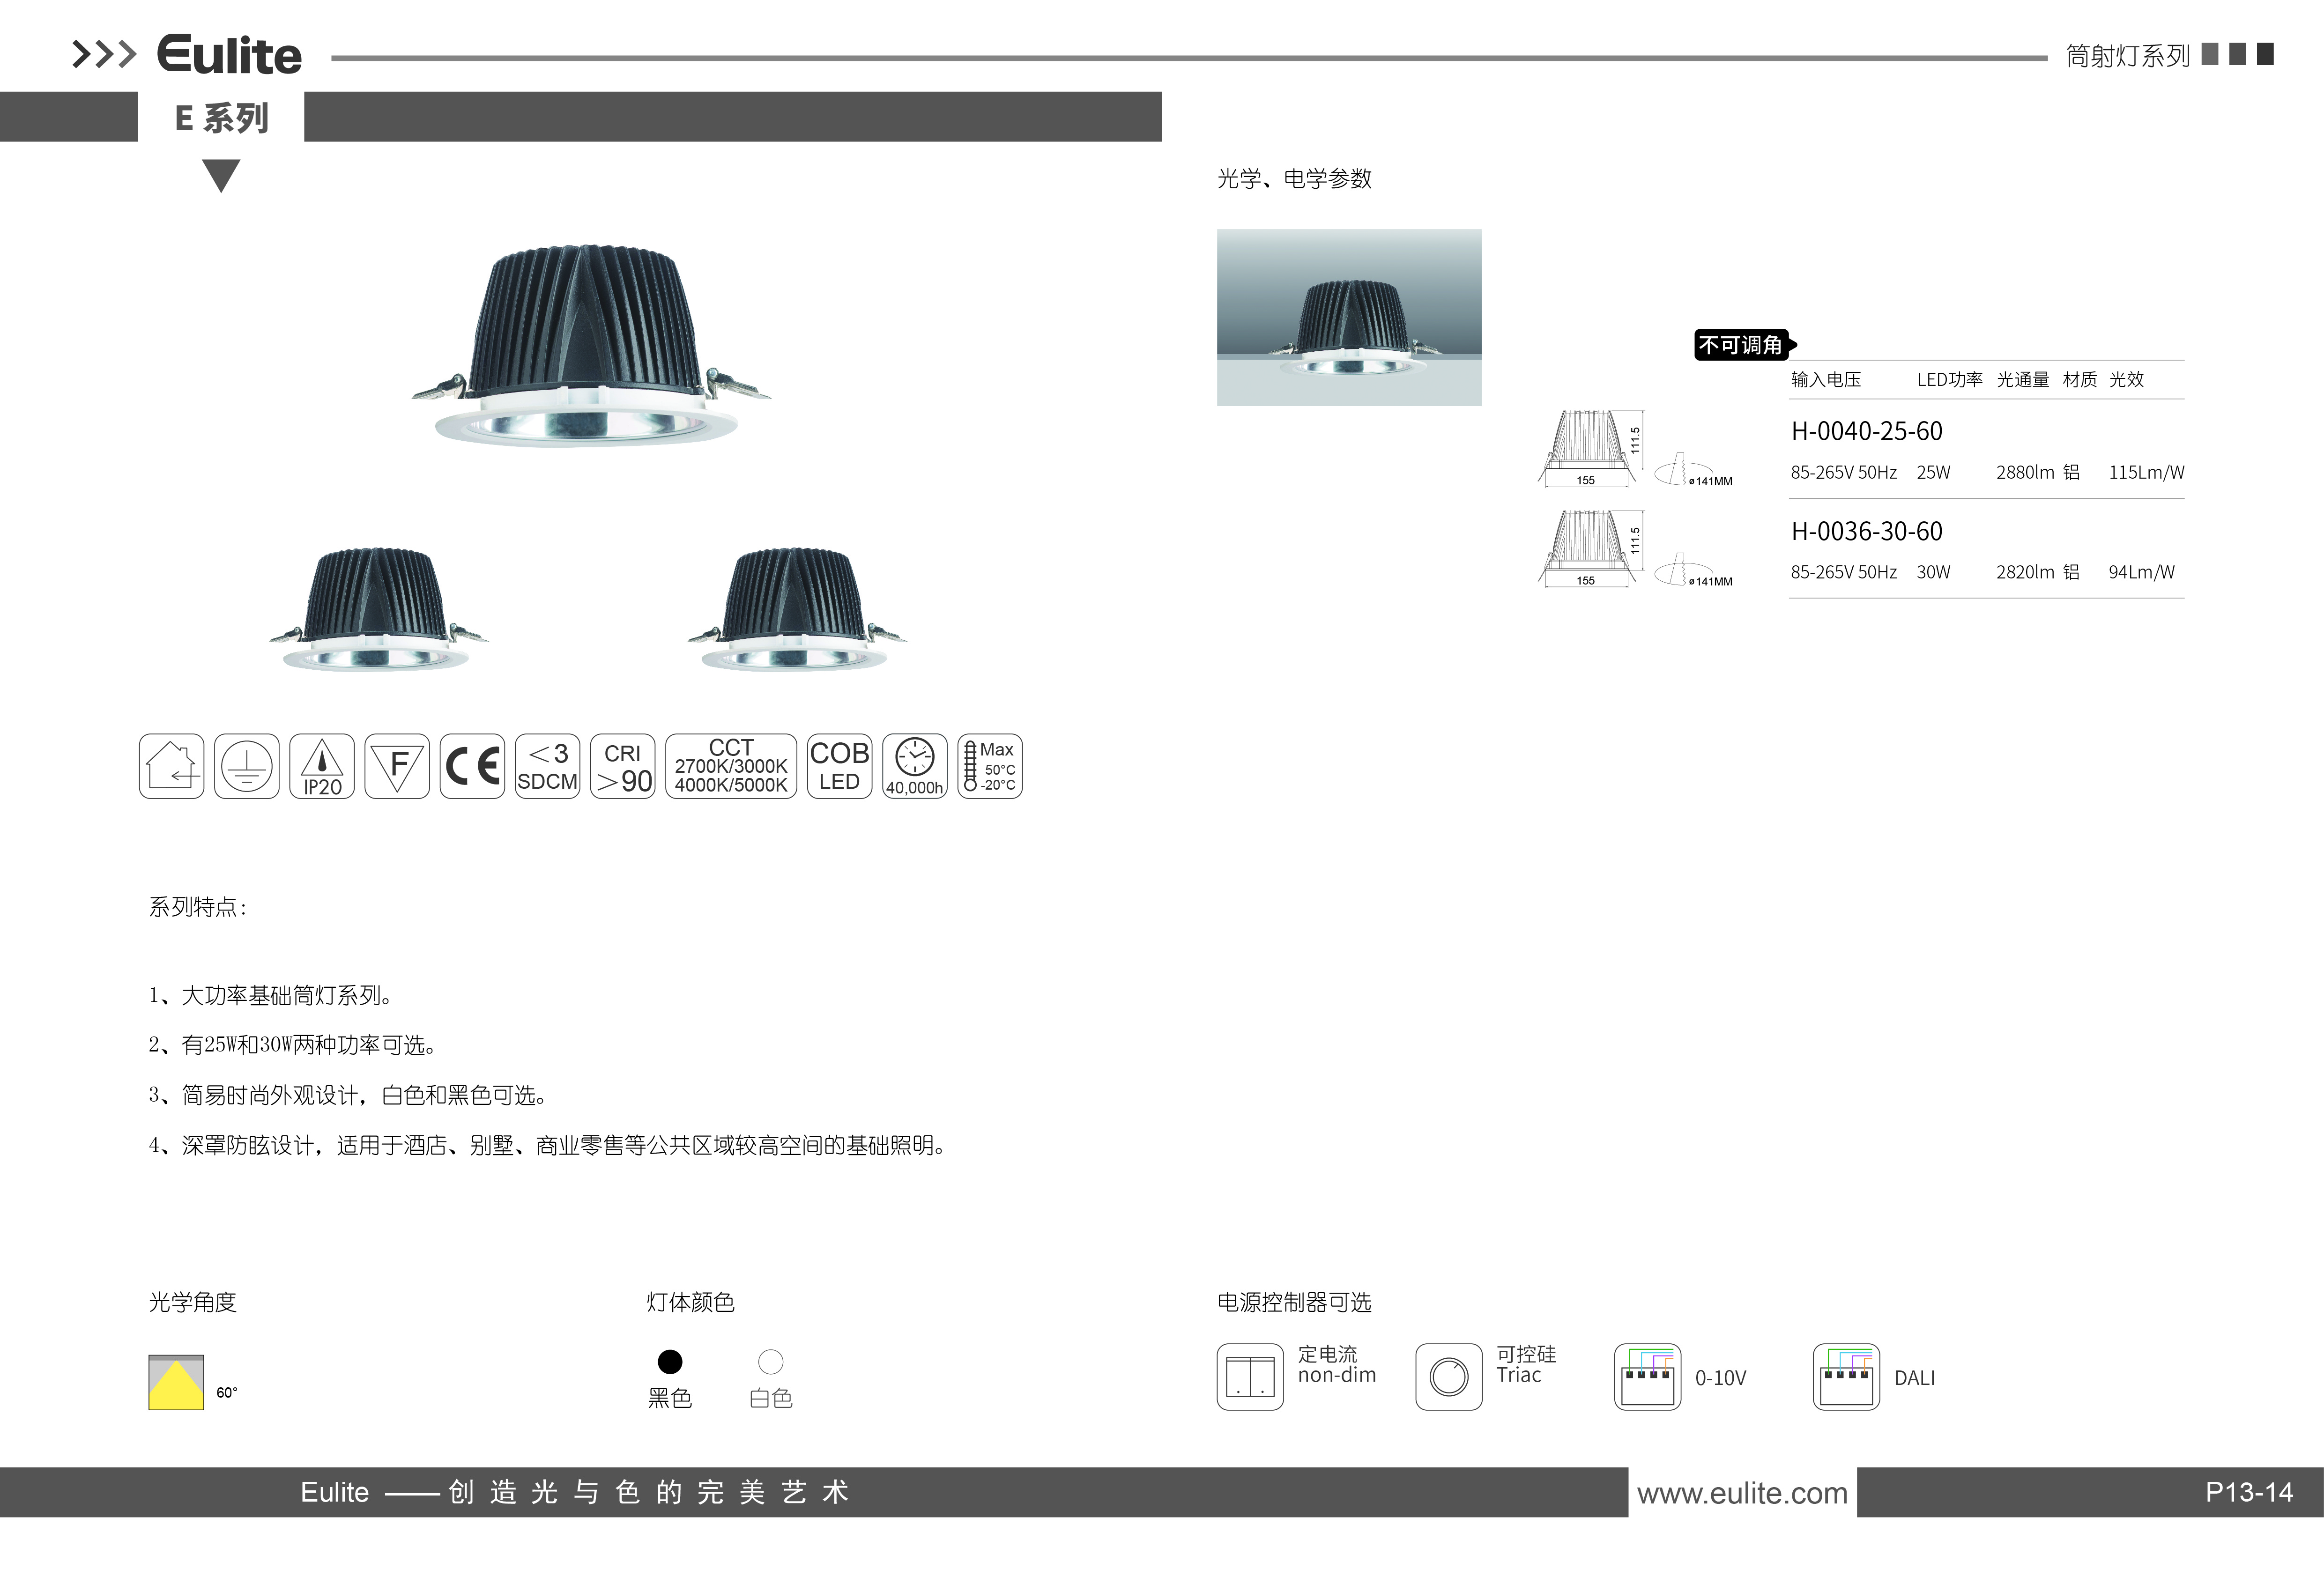Click the Max 50°C temperature icon
Viewport: 2324px width, 1577px height.
990,766
